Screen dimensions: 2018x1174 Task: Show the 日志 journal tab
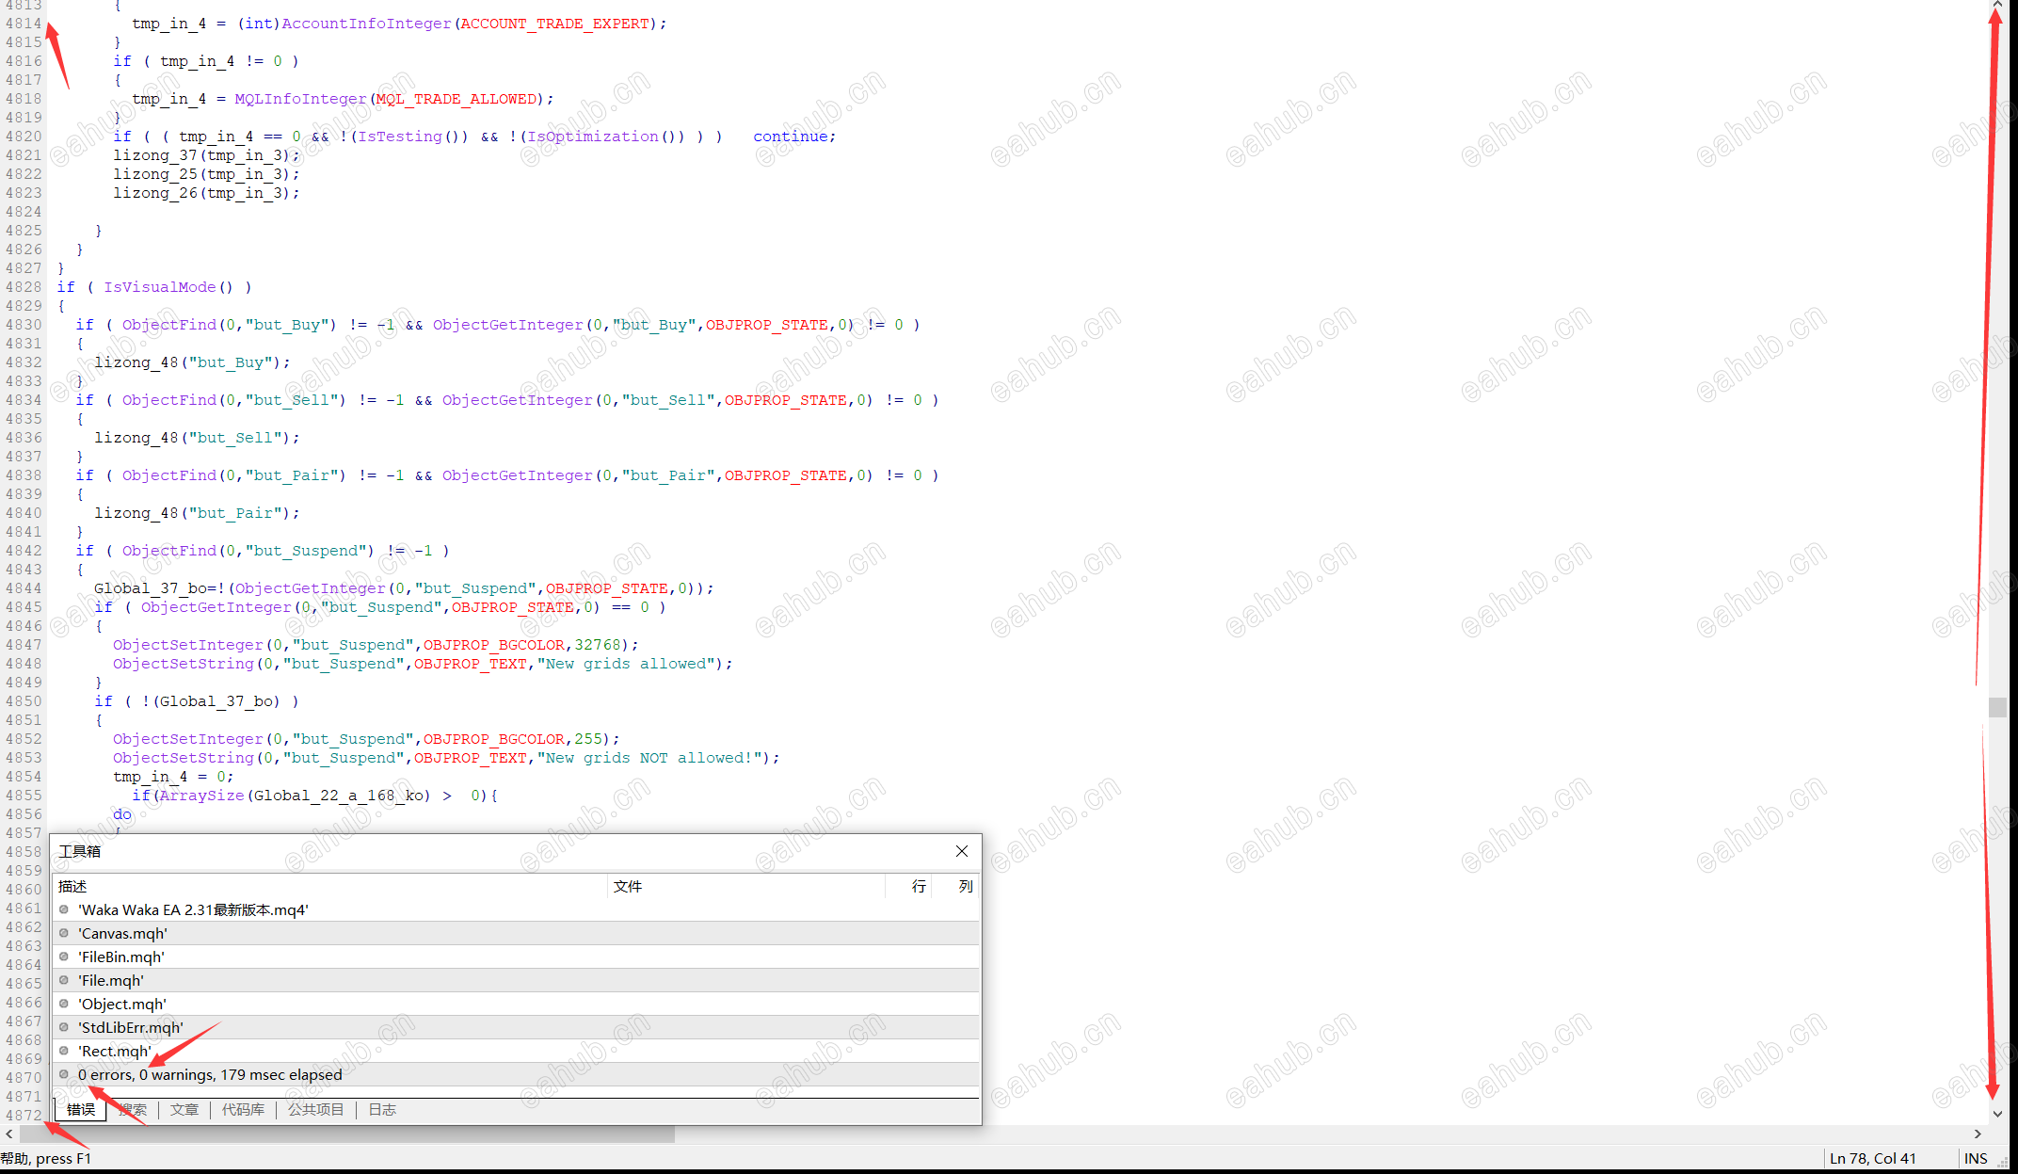382,1110
